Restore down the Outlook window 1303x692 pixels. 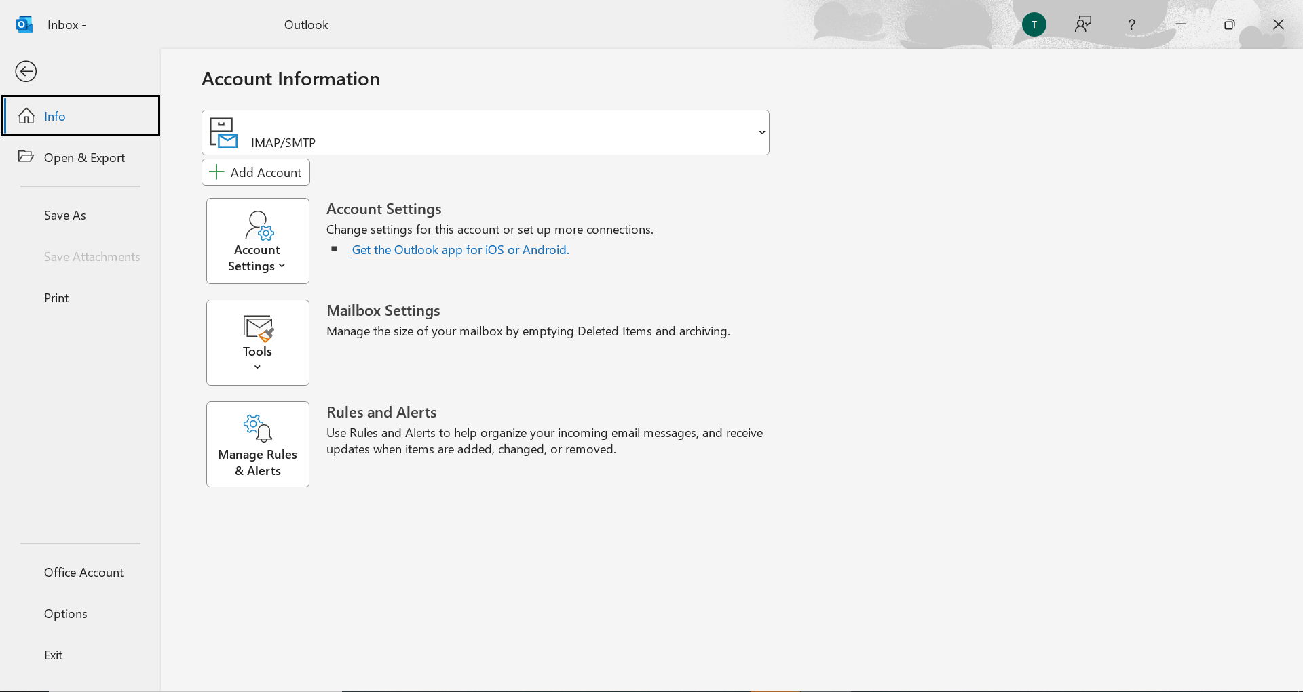[1230, 24]
